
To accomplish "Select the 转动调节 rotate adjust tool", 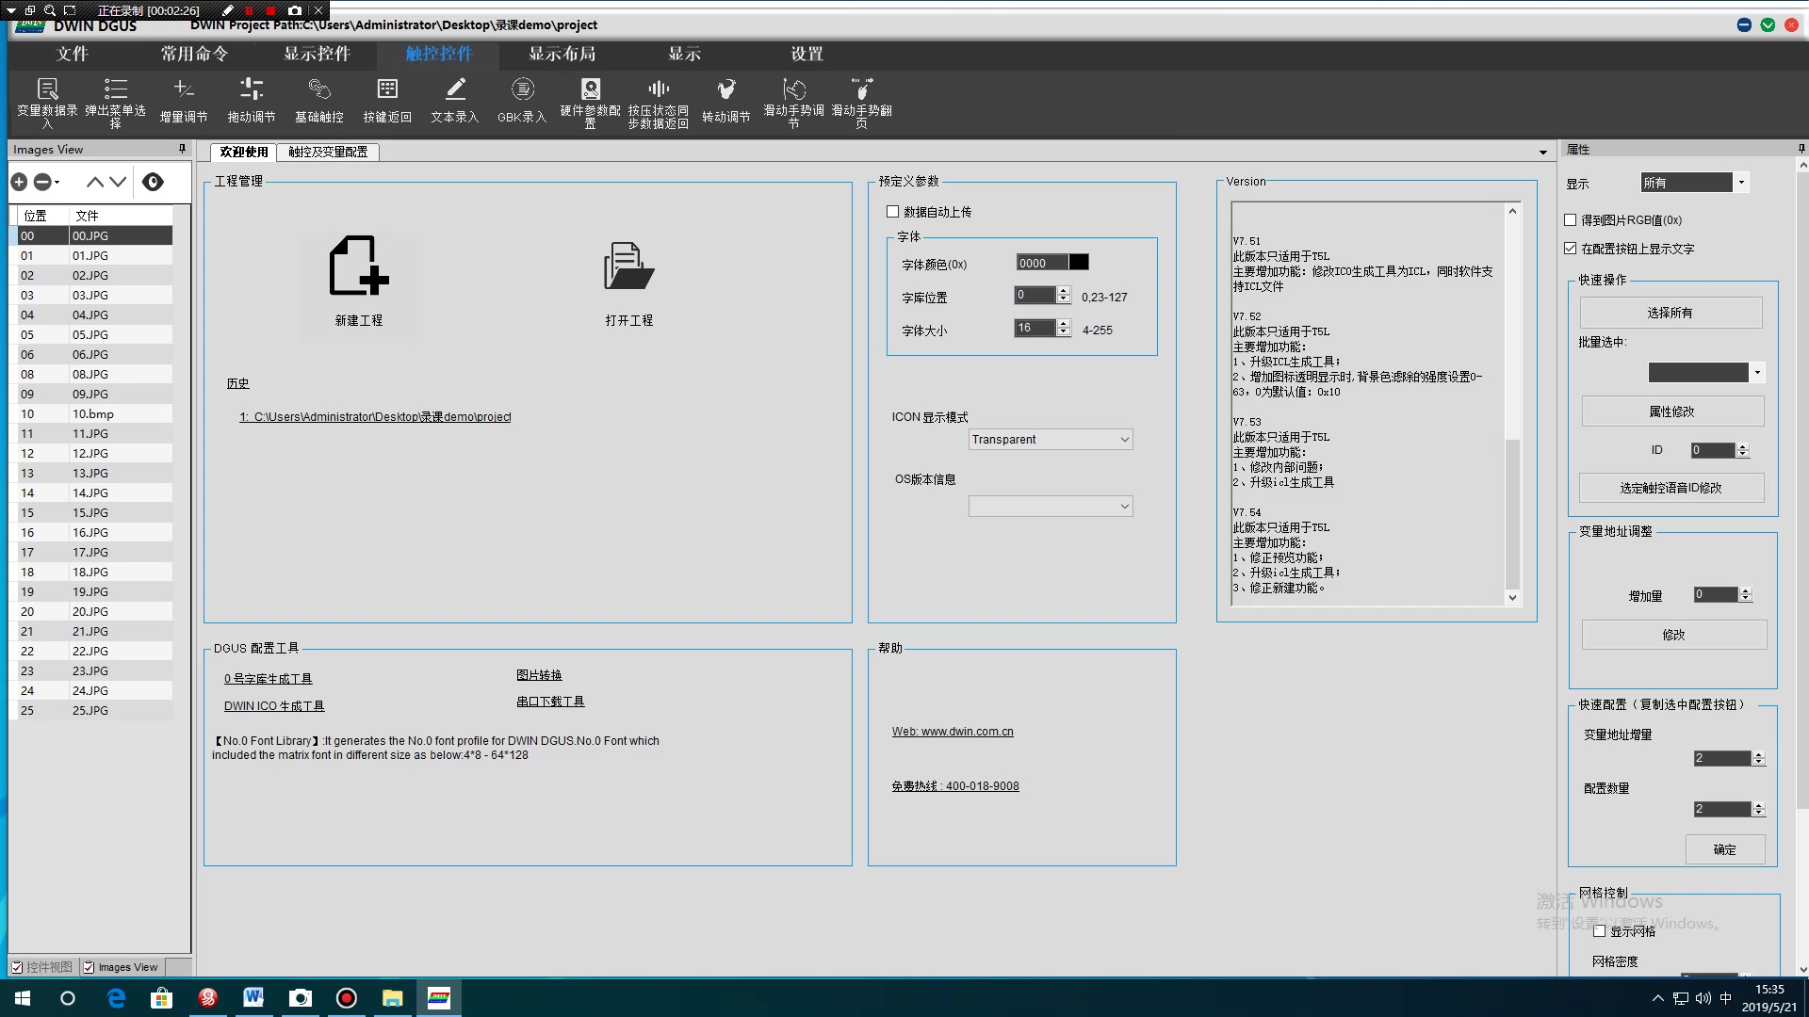I will (x=725, y=100).
